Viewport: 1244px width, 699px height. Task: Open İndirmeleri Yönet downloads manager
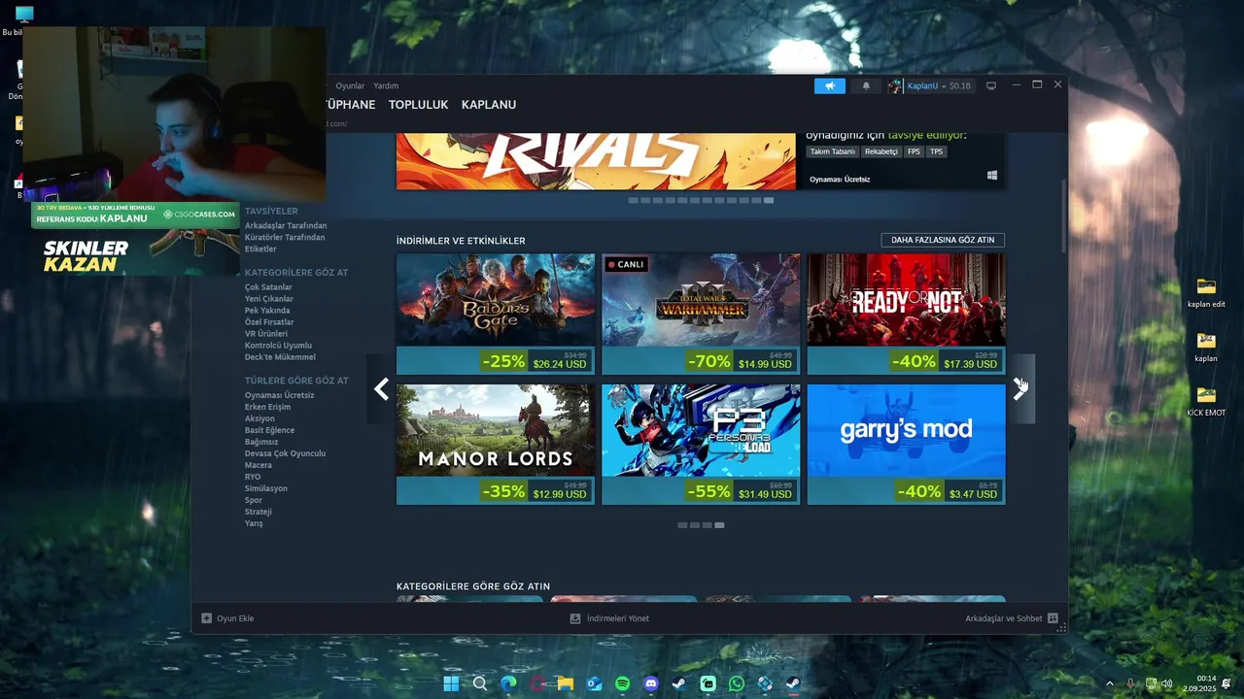(x=609, y=618)
